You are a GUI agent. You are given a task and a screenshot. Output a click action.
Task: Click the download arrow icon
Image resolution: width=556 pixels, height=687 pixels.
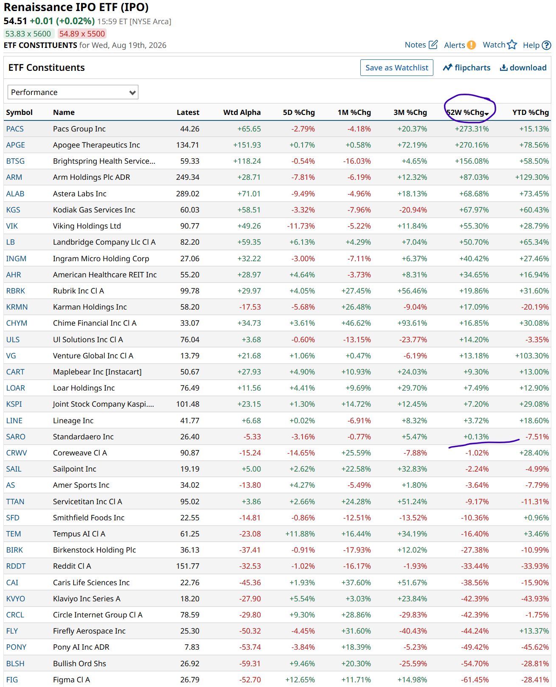(x=503, y=67)
